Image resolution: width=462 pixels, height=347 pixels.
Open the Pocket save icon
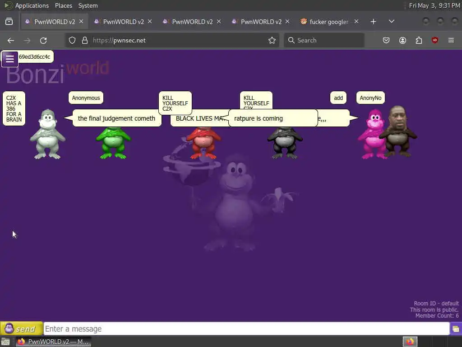386,40
